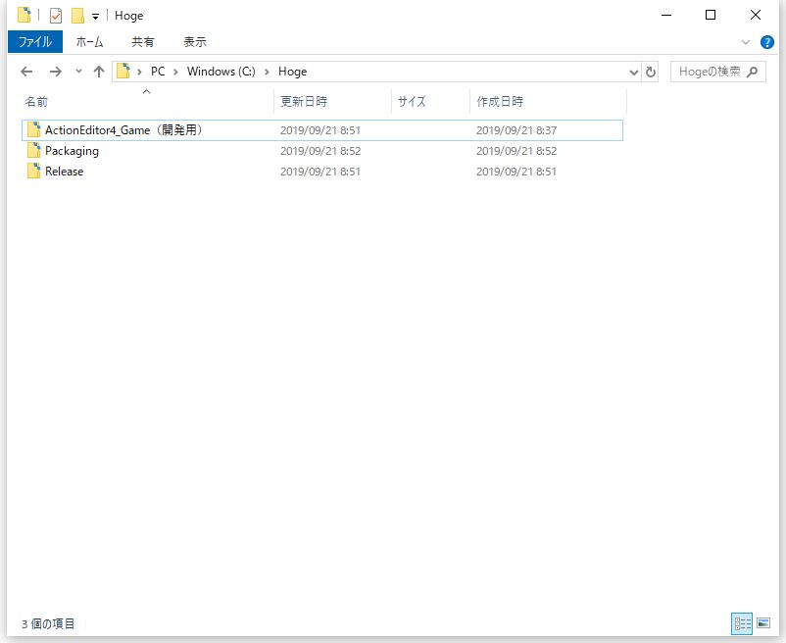Select the Release folder name
The width and height of the screenshot is (786, 643).
click(x=64, y=172)
